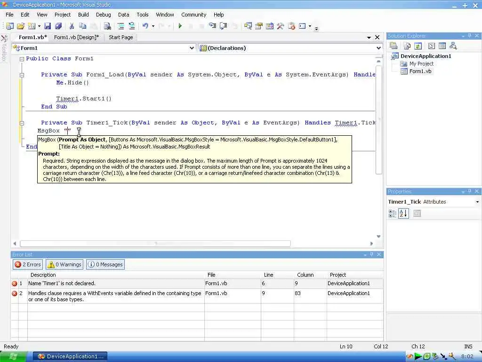Collapse the Public Class Form1 outline
Image resolution: width=482 pixels, height=362 pixels.
22,59
